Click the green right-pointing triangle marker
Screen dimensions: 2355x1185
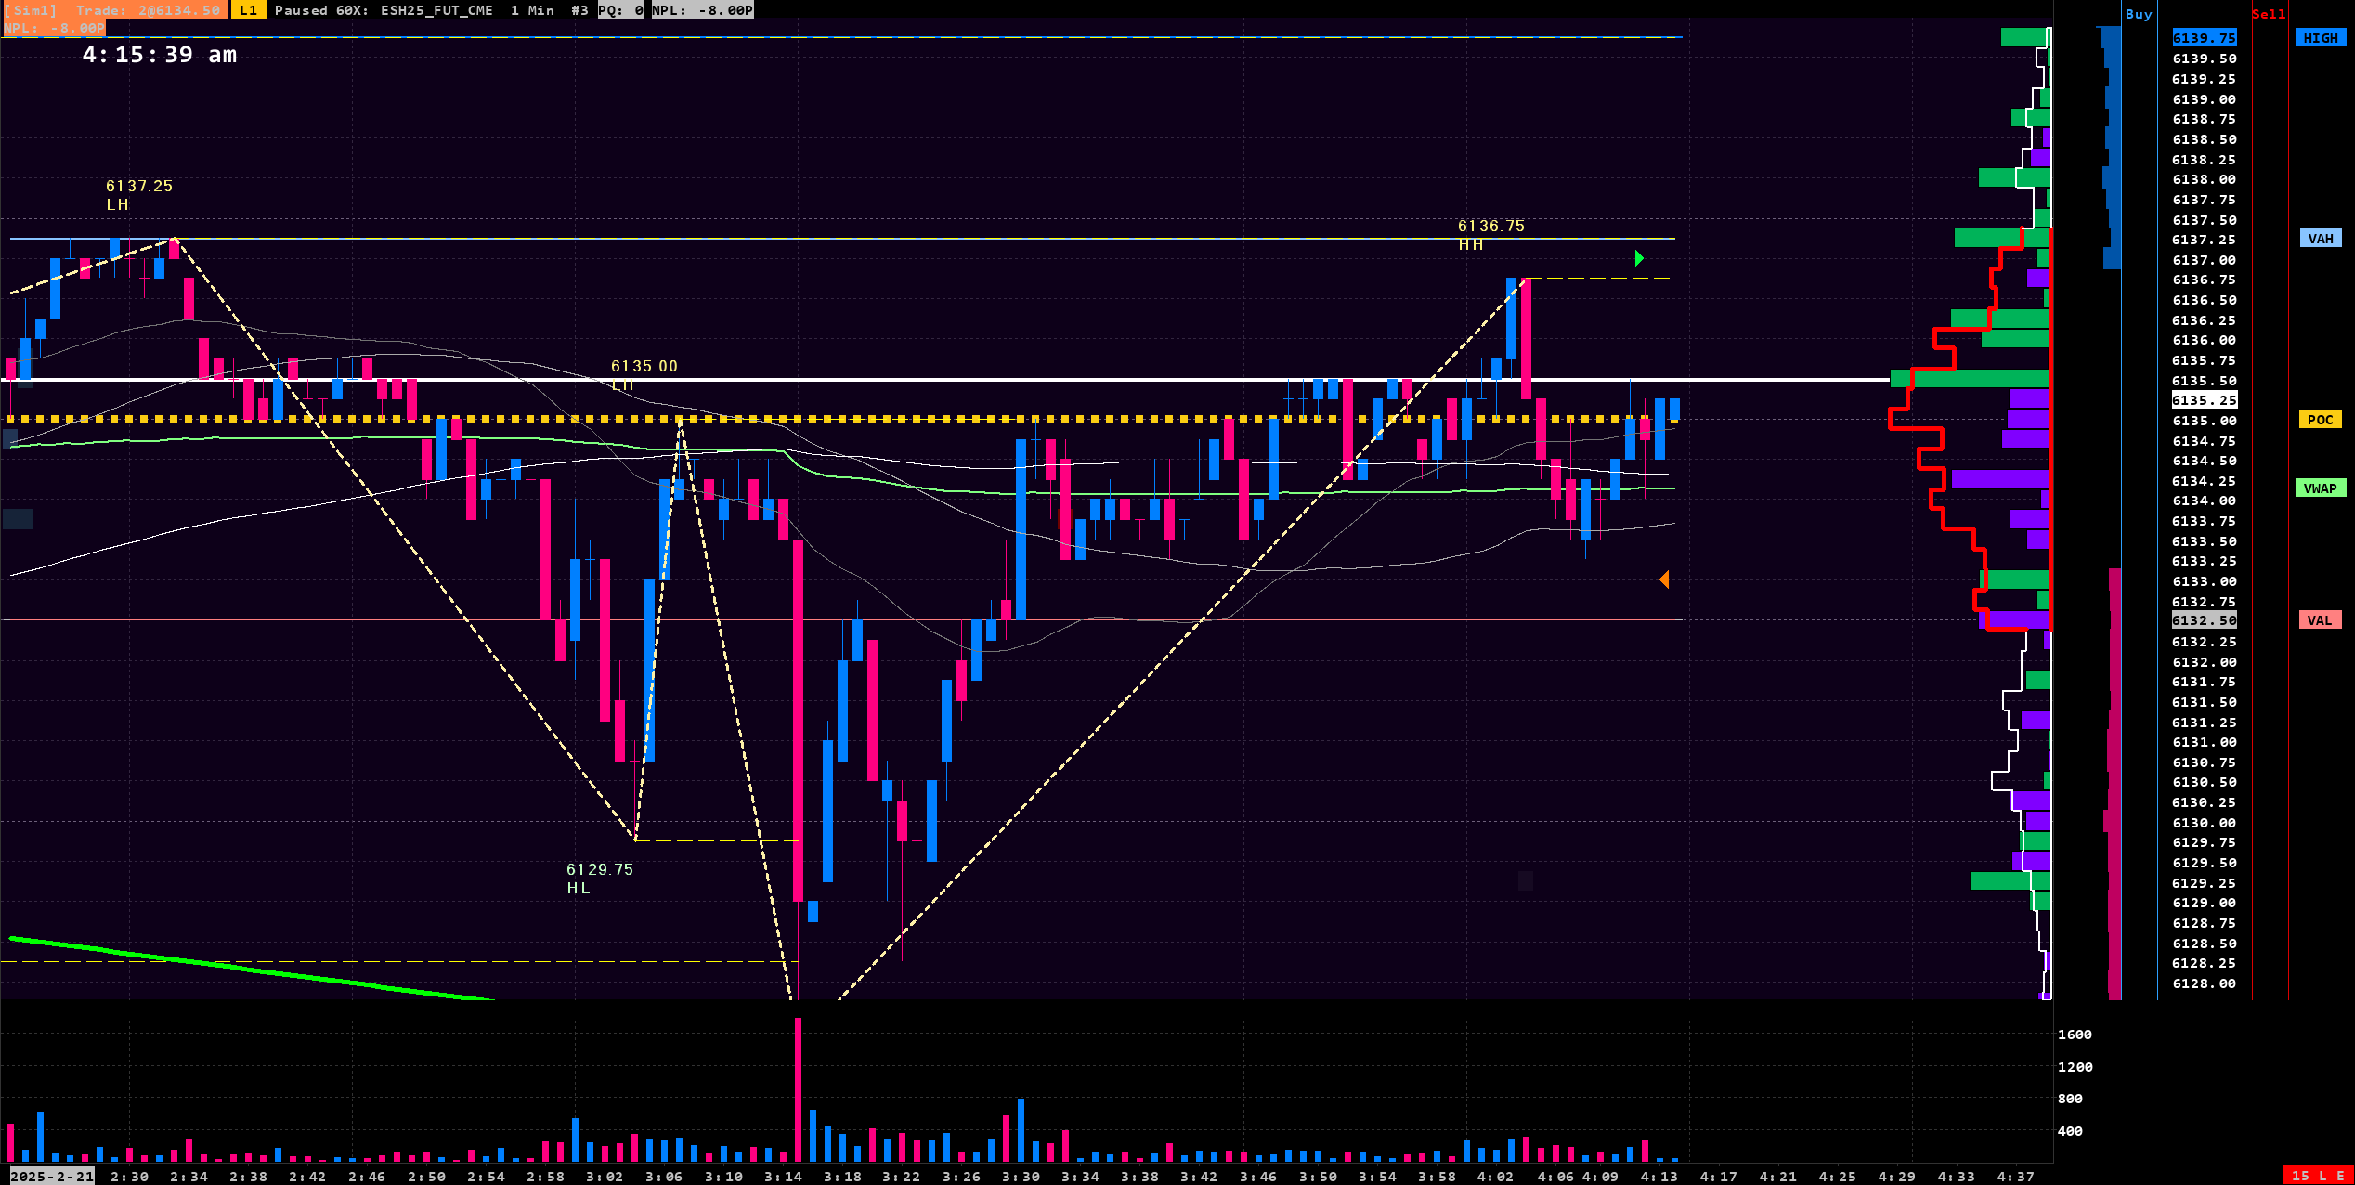pyautogui.click(x=1639, y=258)
